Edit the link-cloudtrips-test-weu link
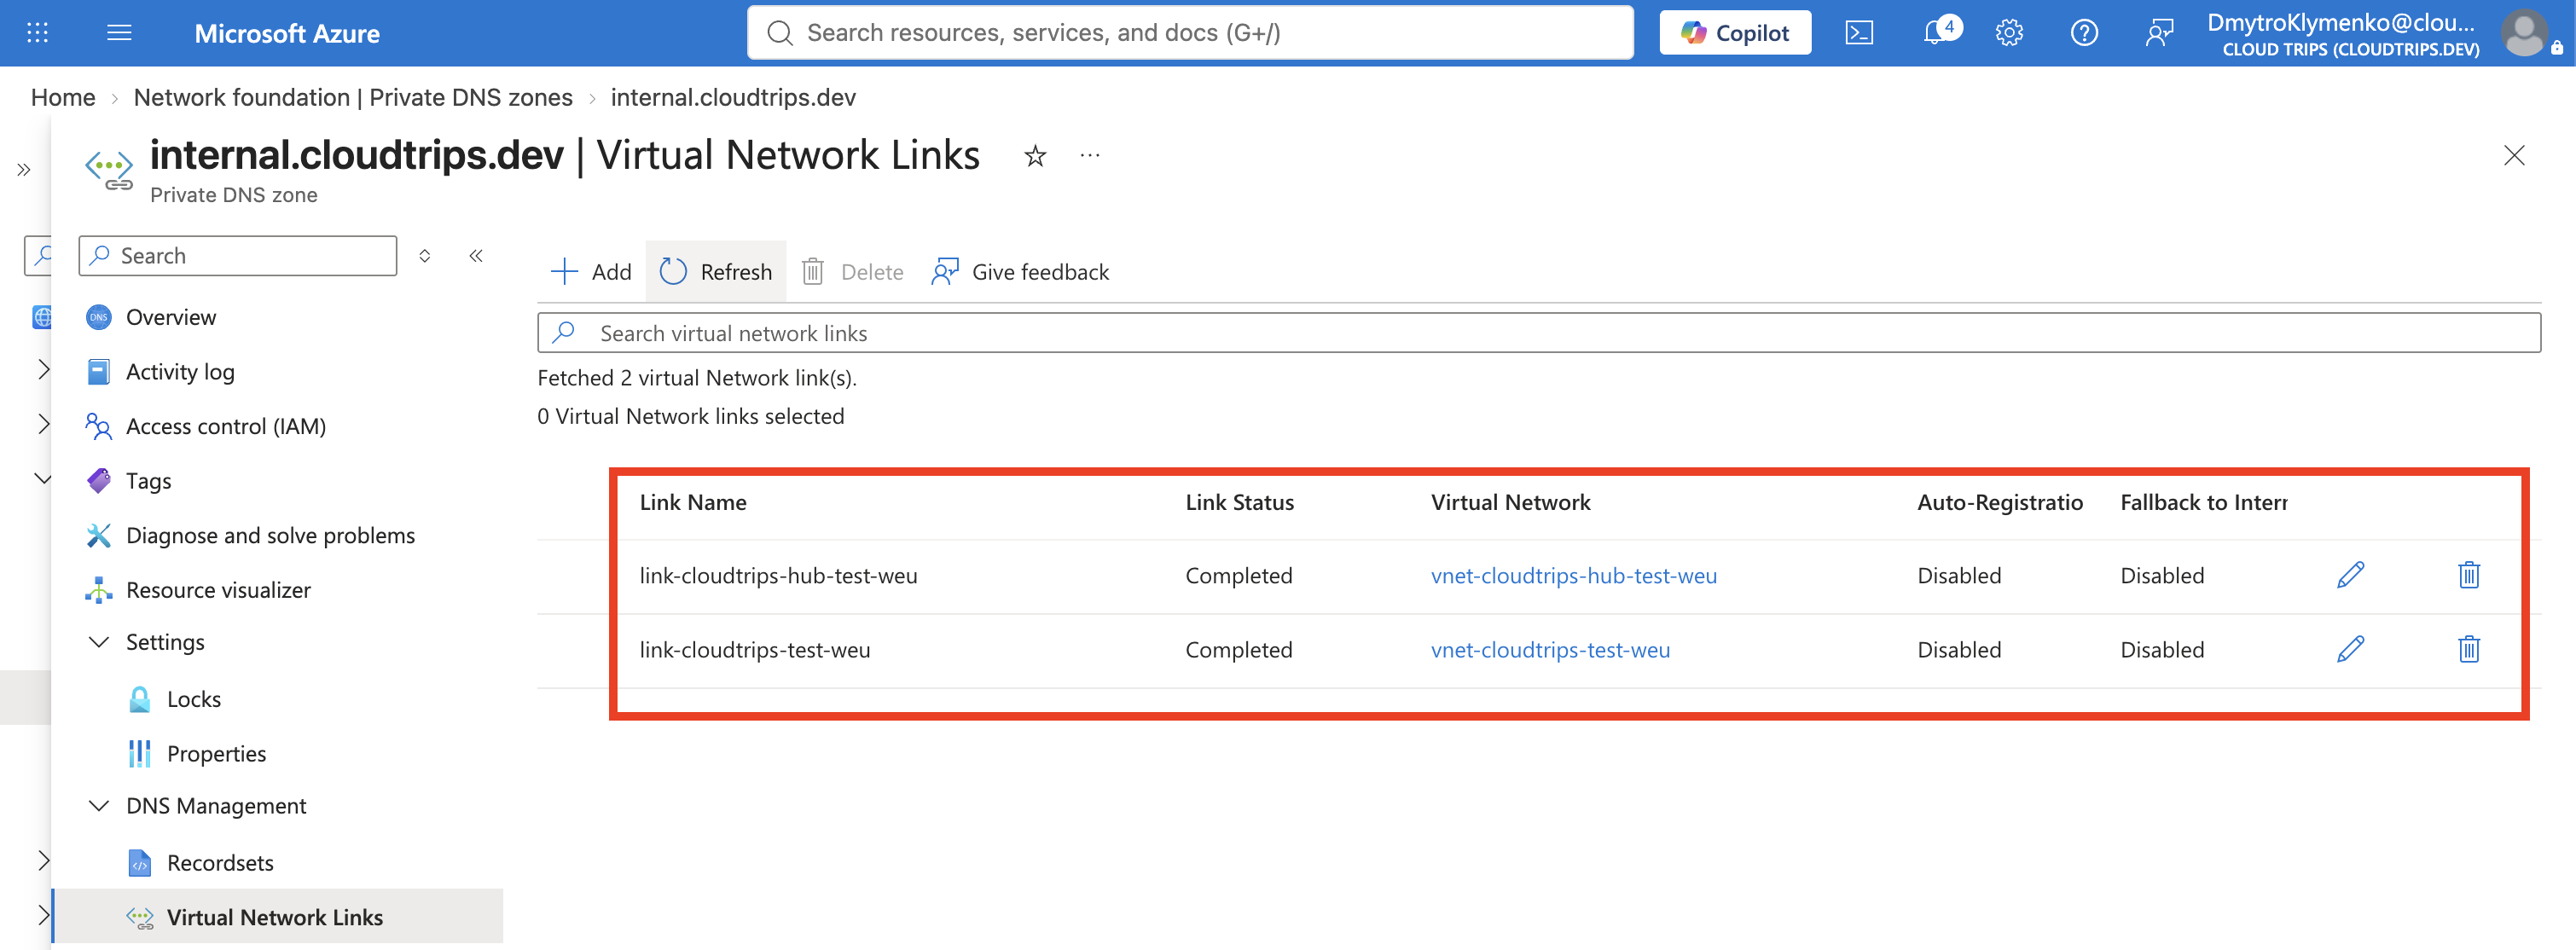2576x950 pixels. [2350, 649]
